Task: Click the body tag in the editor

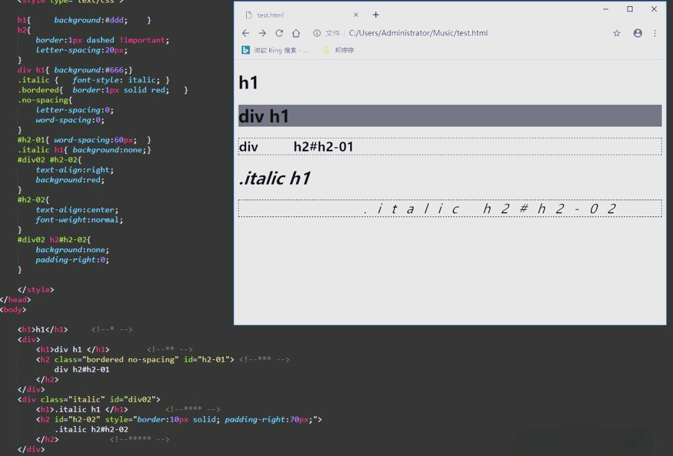Action: [13, 309]
